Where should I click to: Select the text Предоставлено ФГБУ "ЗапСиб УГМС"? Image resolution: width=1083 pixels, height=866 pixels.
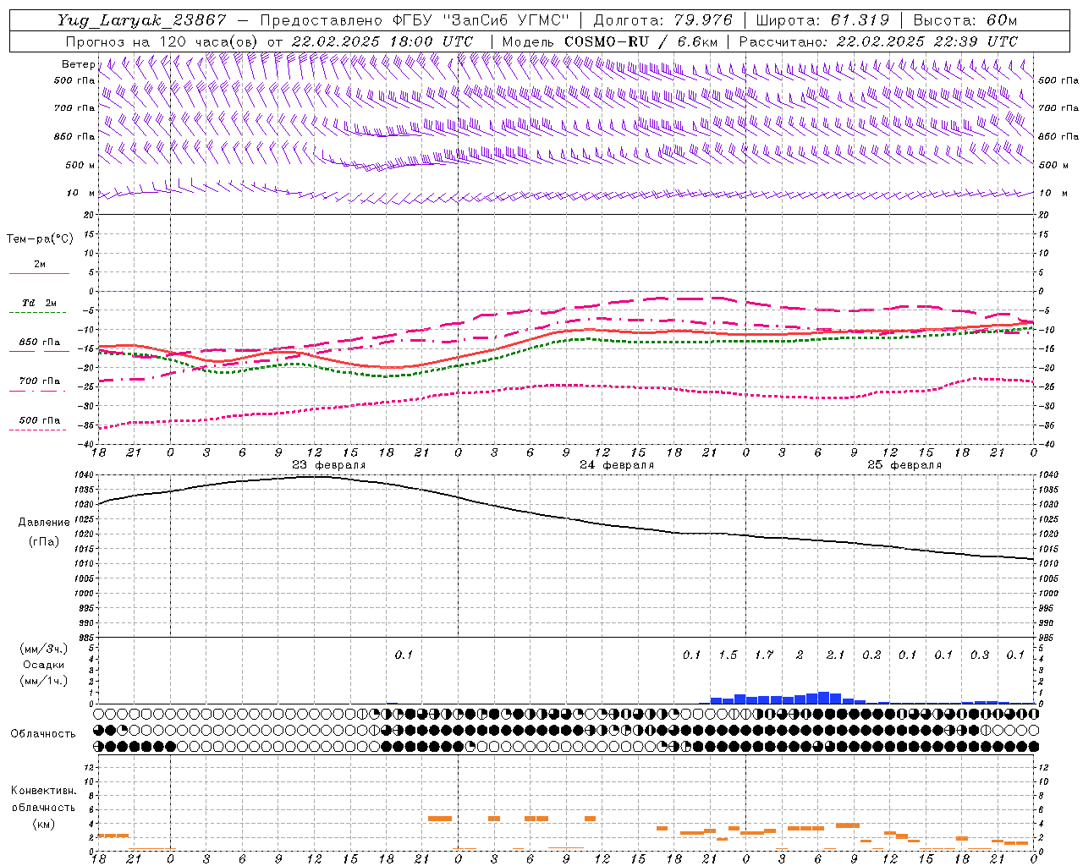[415, 20]
